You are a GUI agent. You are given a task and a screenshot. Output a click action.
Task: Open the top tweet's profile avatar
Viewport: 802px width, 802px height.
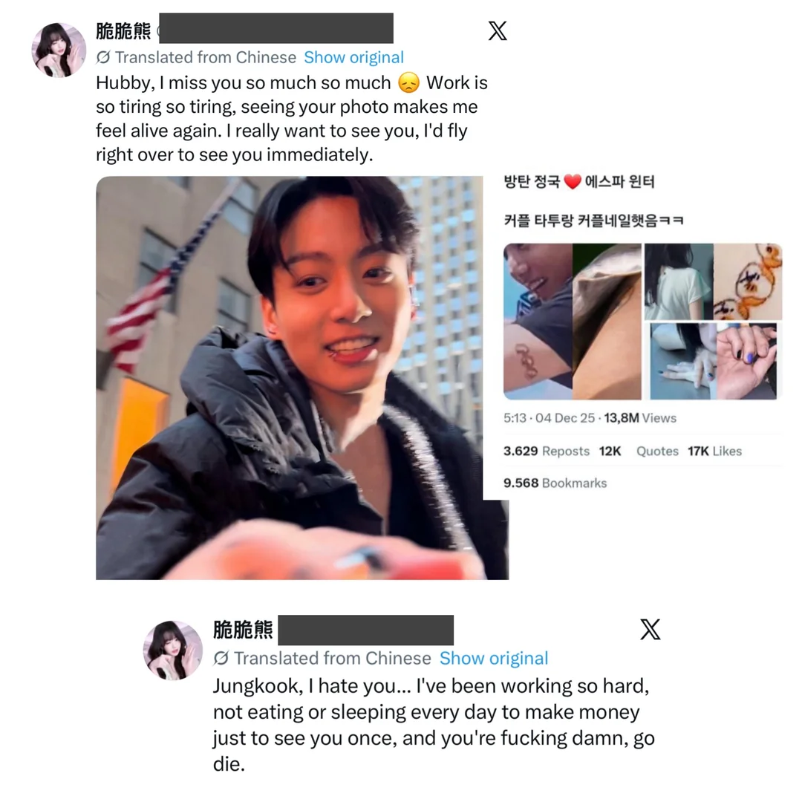(x=59, y=50)
